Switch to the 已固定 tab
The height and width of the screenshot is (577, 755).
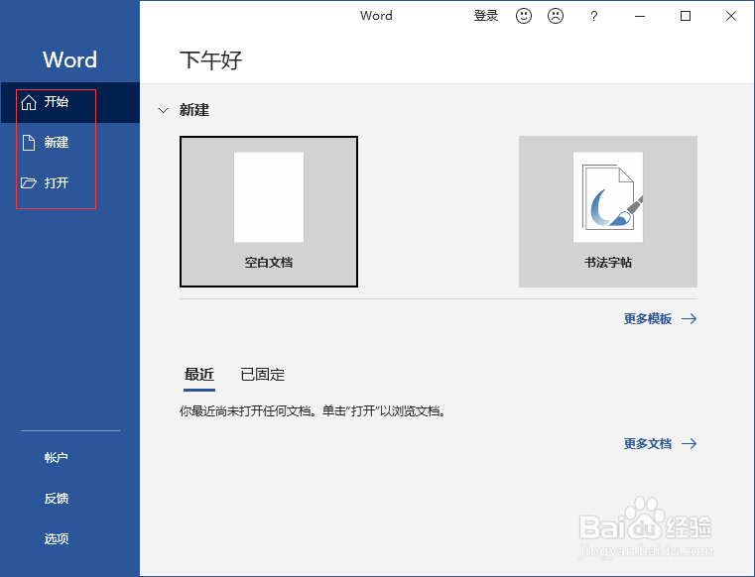263,375
